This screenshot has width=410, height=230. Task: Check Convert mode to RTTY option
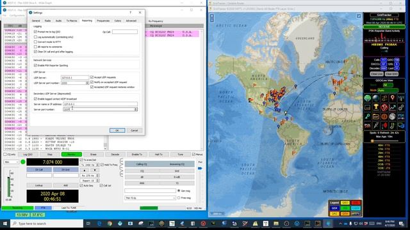35,42
